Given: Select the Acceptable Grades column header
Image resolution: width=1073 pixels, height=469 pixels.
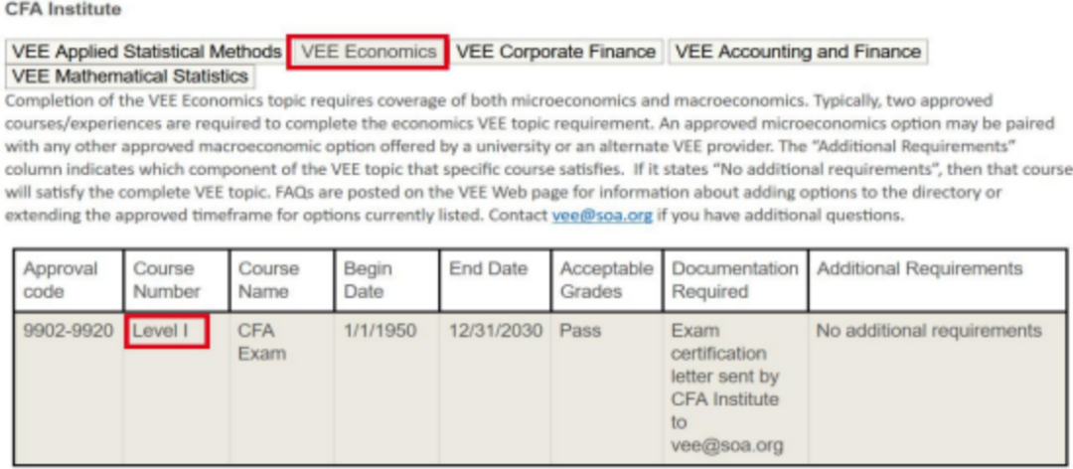Looking at the screenshot, I should (607, 281).
